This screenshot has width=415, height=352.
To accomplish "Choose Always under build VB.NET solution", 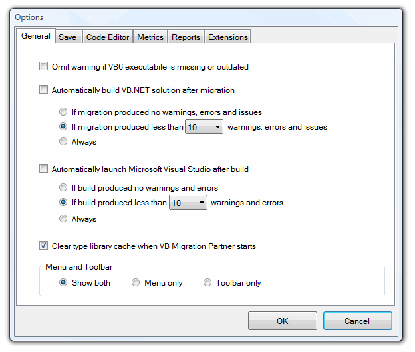I will (63, 141).
